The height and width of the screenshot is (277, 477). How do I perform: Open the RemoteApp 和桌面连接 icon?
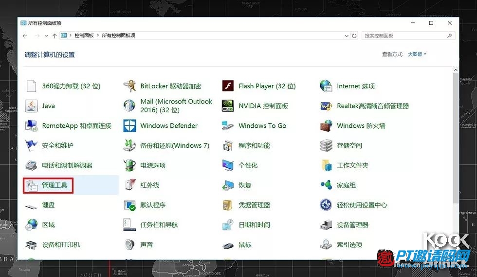coord(31,126)
